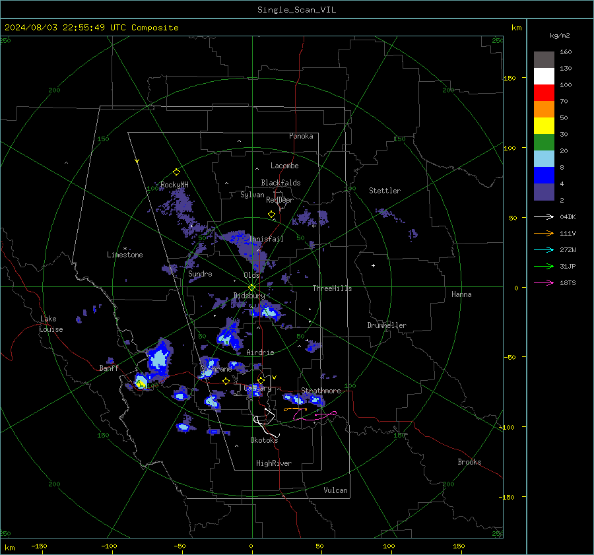
Task: Pick the blue 4-8 legend swatch
Action: pos(544,176)
